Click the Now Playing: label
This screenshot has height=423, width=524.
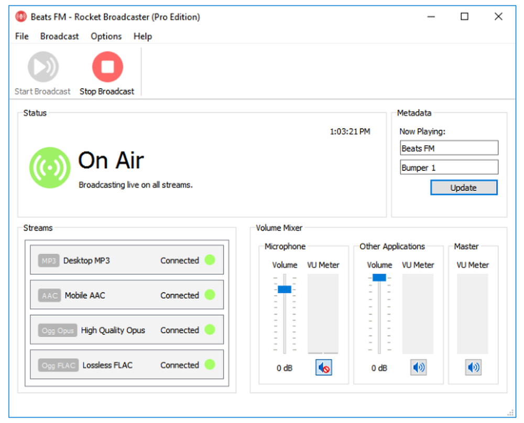click(x=422, y=132)
